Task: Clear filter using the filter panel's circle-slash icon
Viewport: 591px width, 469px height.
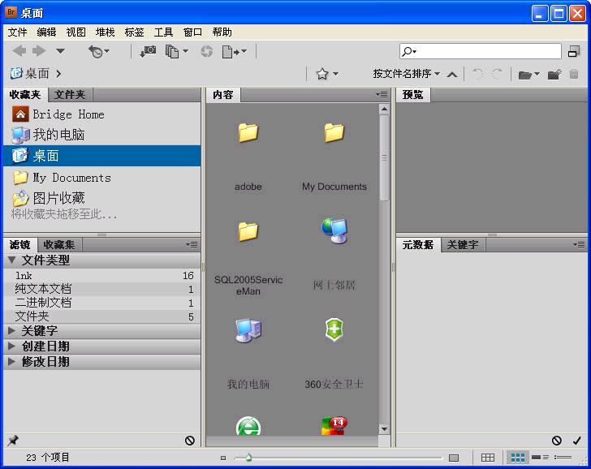Action: [x=190, y=441]
